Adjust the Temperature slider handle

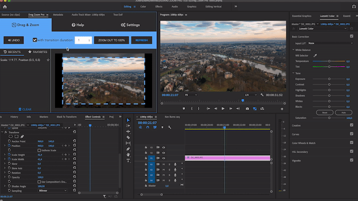point(329,61)
